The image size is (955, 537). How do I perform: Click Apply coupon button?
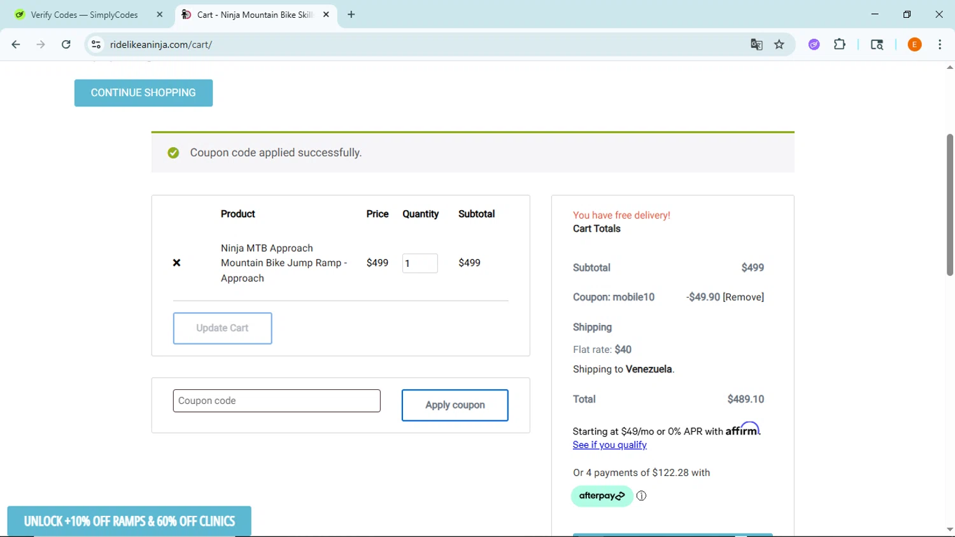tap(455, 405)
